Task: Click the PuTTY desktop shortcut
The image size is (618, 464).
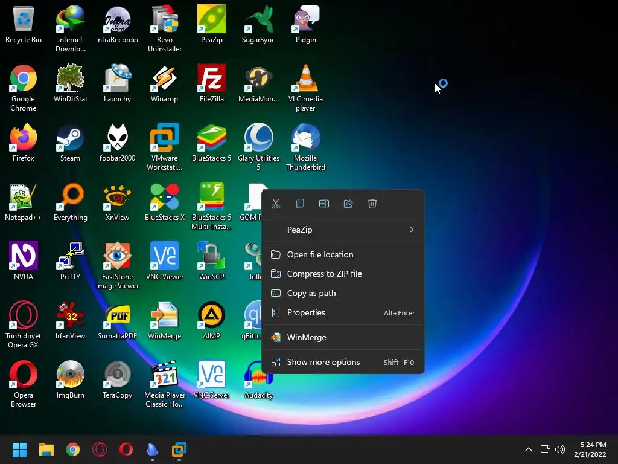Action: click(x=70, y=261)
